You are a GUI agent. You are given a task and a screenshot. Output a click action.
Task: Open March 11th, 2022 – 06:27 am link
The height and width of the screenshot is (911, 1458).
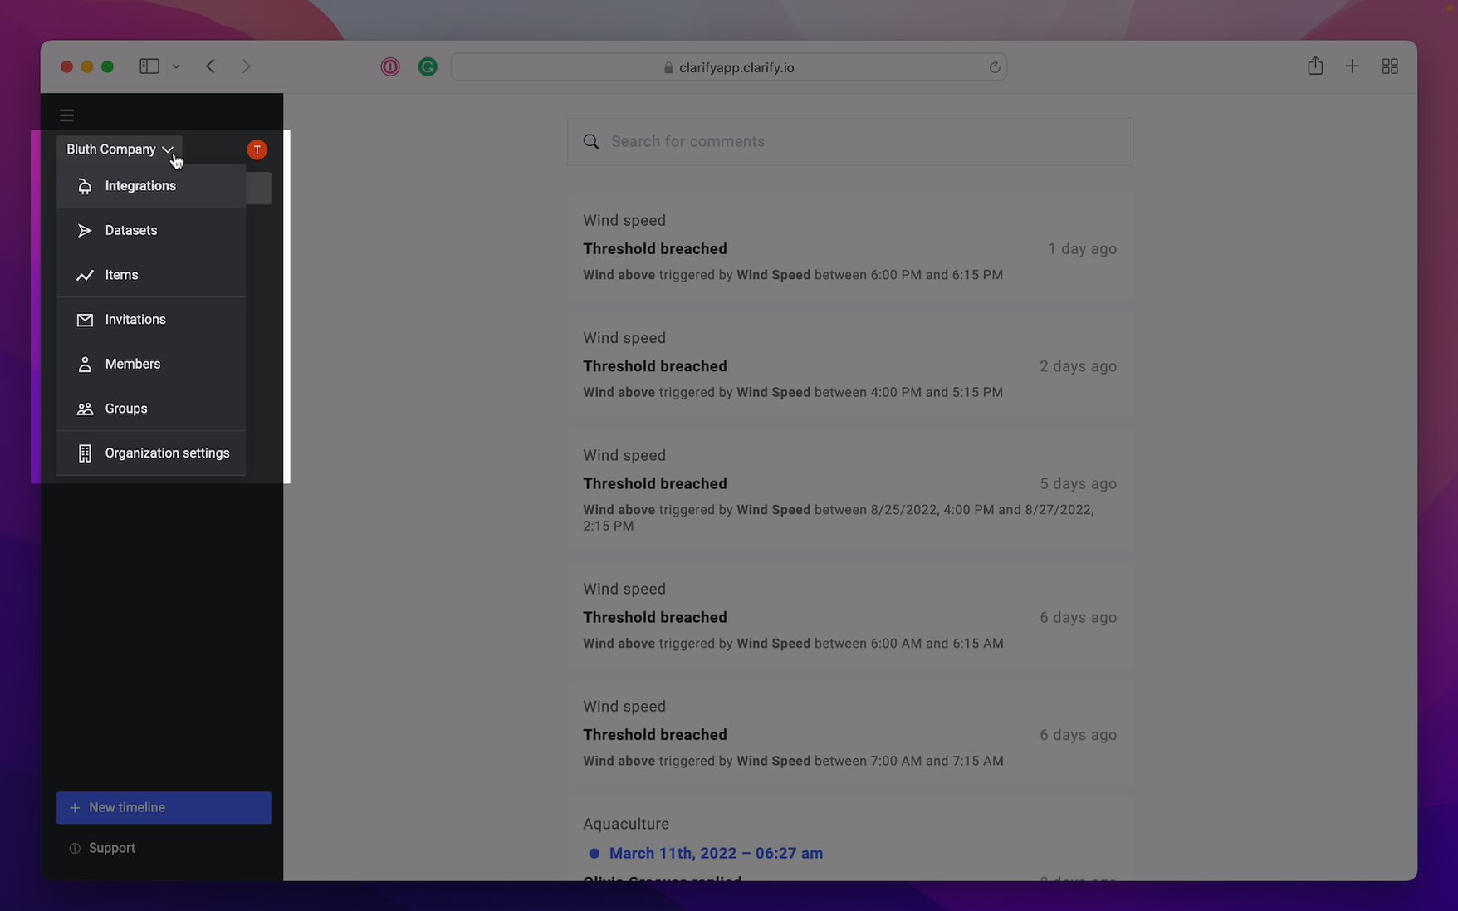pos(716,853)
